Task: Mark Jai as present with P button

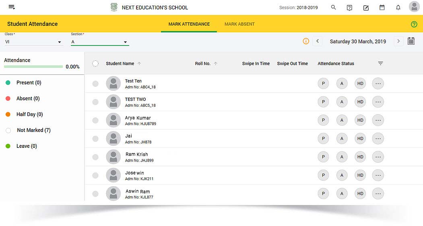Action: 323,139
